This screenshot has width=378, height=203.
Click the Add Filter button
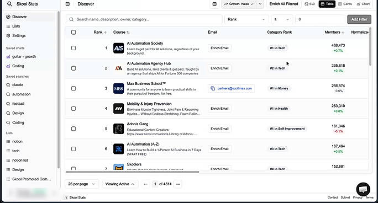point(359,19)
